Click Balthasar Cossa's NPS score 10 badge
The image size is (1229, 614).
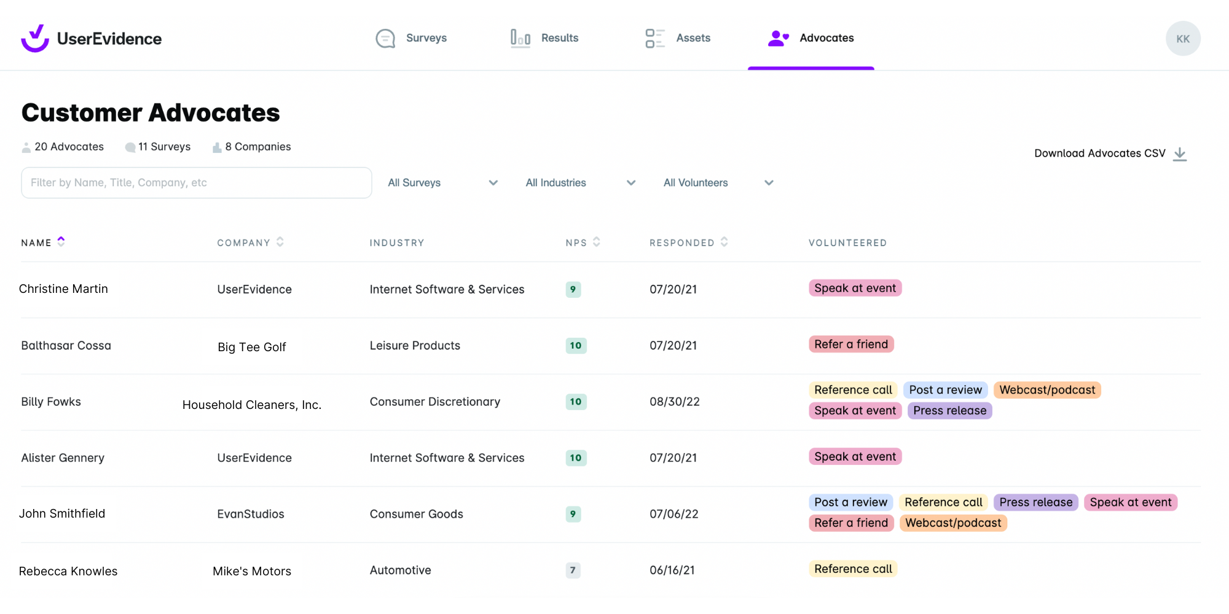576,346
